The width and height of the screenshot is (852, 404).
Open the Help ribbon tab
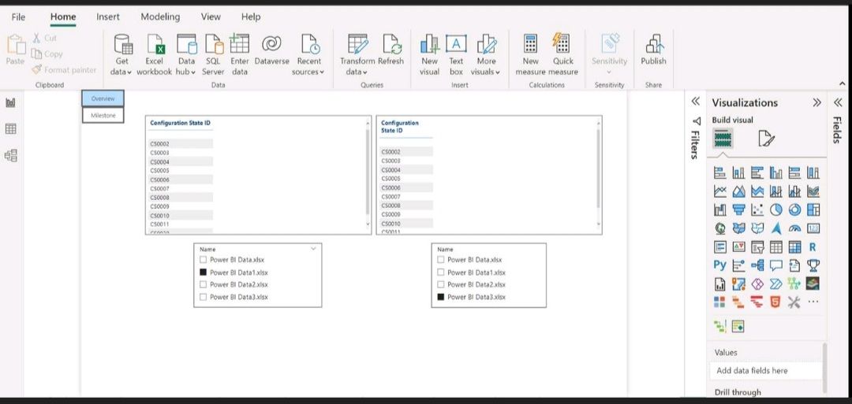click(x=251, y=17)
